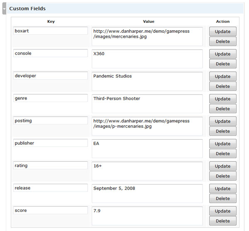
Task: Update the console field
Action: coord(222,54)
